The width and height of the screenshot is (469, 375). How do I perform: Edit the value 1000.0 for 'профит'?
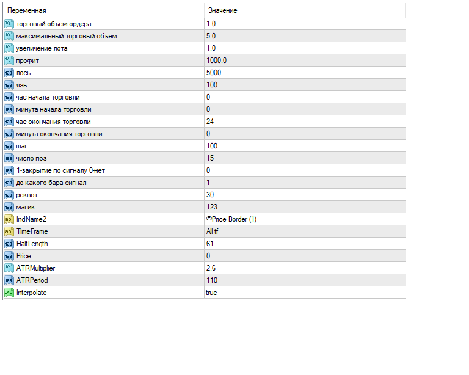(217, 60)
